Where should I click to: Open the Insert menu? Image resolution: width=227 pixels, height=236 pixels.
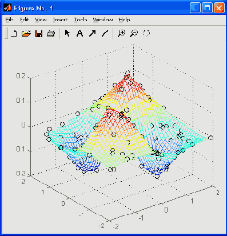[x=60, y=20]
